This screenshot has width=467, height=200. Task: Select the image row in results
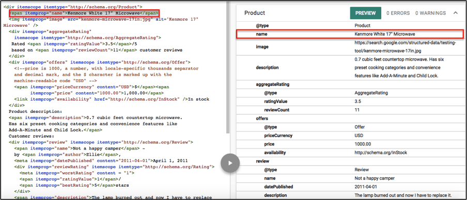350,47
